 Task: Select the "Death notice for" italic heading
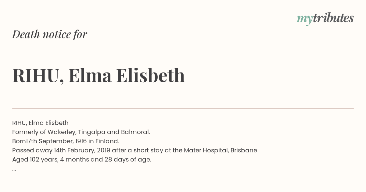[x=50, y=34]
